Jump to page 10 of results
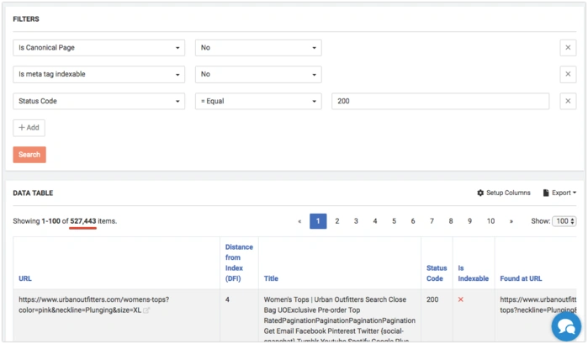The width and height of the screenshot is (588, 344). click(490, 221)
